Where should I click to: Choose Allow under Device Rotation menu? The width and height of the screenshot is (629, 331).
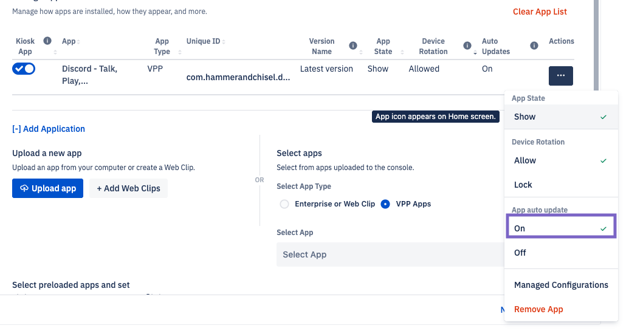point(561,160)
